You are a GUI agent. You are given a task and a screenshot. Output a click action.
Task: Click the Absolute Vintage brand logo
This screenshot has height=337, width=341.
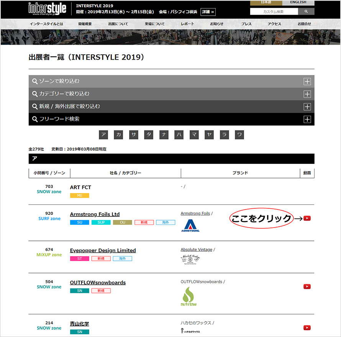coord(190,259)
